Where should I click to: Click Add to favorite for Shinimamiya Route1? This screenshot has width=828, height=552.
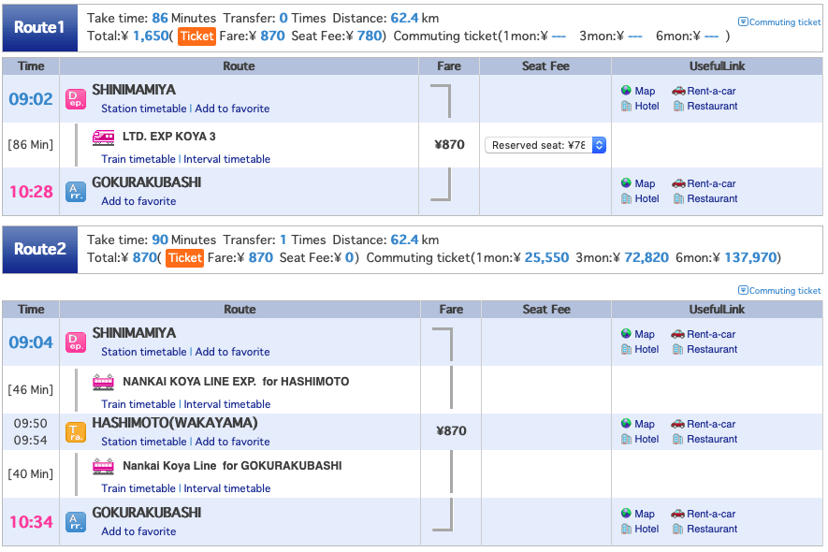pyautogui.click(x=232, y=109)
